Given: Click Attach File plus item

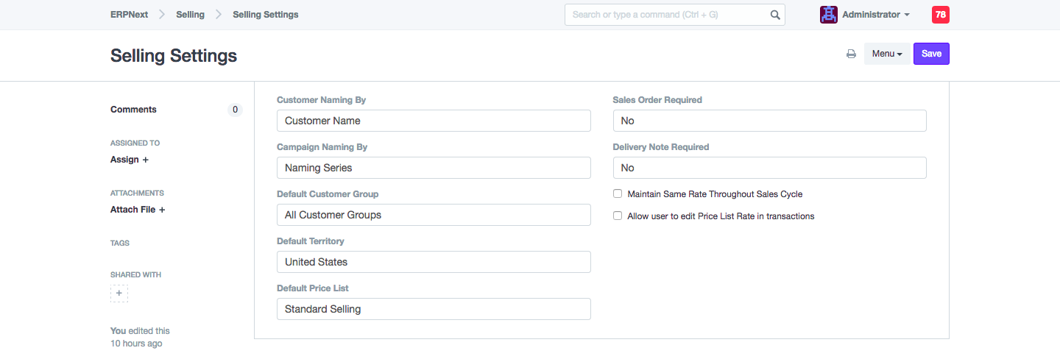Looking at the screenshot, I should 138,210.
